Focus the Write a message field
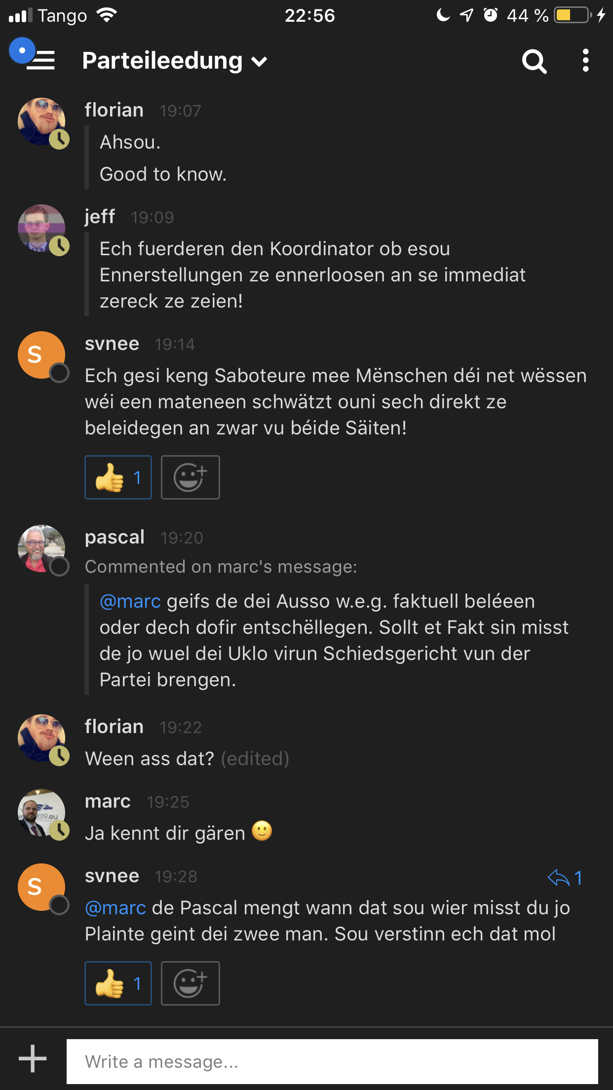The height and width of the screenshot is (1090, 613). coord(332,1062)
